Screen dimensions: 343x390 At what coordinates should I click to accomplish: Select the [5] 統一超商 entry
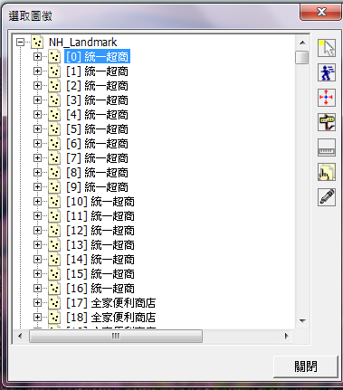click(97, 129)
